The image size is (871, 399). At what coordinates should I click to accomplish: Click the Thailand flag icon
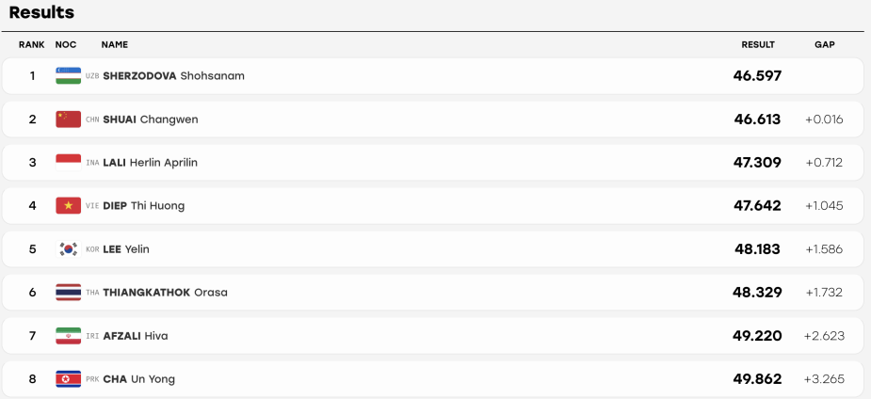coord(69,293)
